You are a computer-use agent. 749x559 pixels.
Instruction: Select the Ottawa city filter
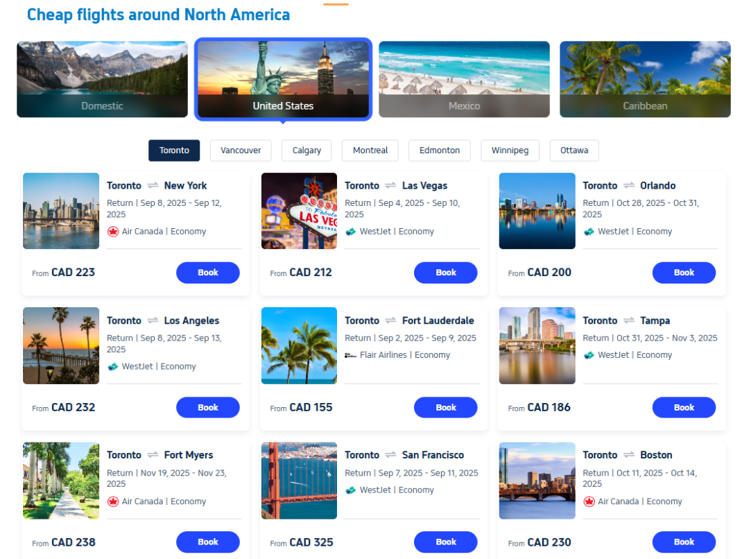574,150
